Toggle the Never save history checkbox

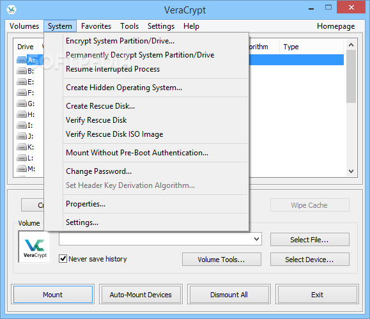(x=63, y=259)
